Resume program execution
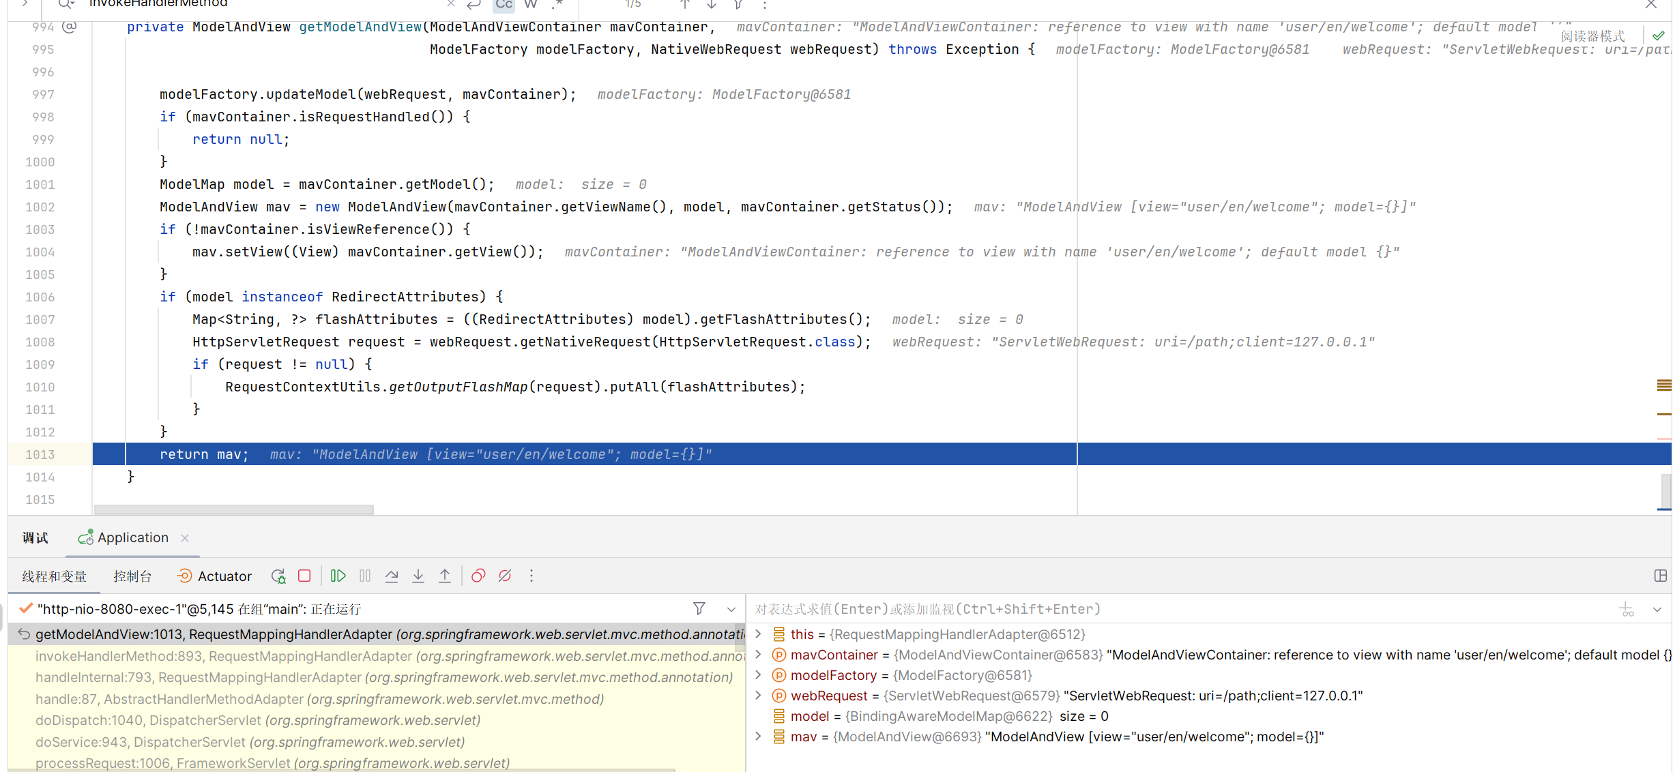 338,576
